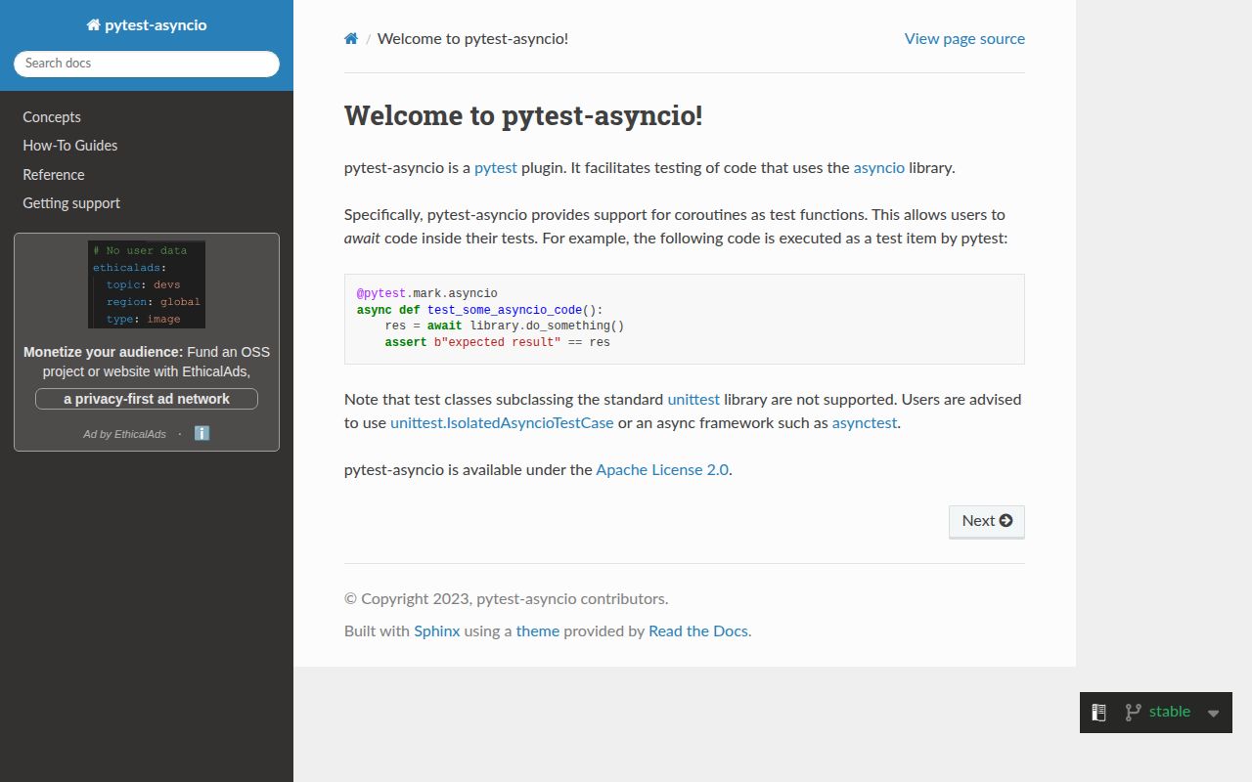Screen dimensions: 1252x782
Task: Click the EthicalAds code image thumbnail
Action: point(147,284)
